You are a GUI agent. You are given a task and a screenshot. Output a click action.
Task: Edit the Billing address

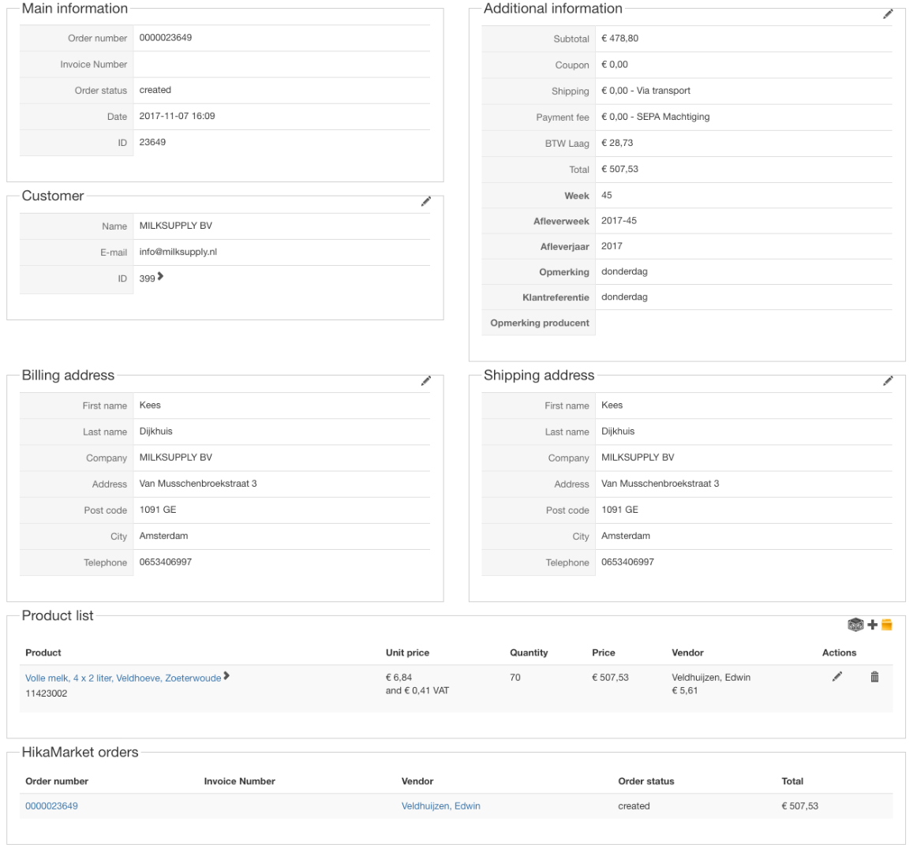[426, 381]
